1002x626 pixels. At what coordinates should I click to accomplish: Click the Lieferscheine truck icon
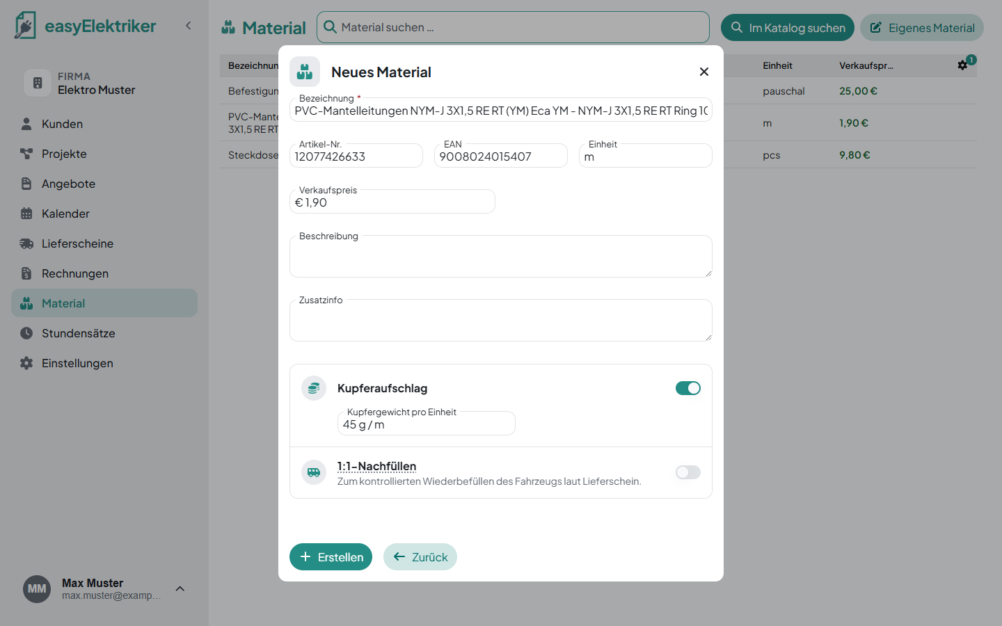pyautogui.click(x=26, y=243)
